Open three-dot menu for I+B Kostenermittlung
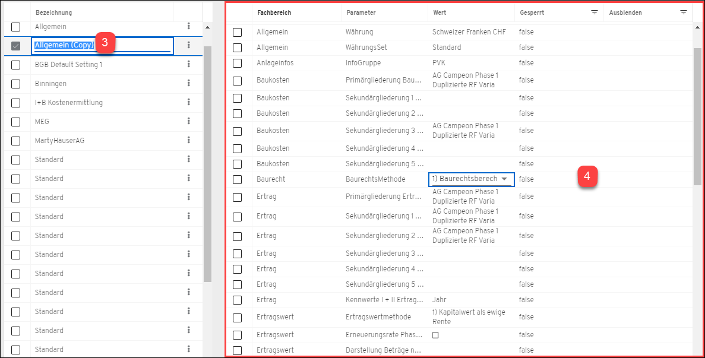Screen dimensions: 705x358 point(189,102)
